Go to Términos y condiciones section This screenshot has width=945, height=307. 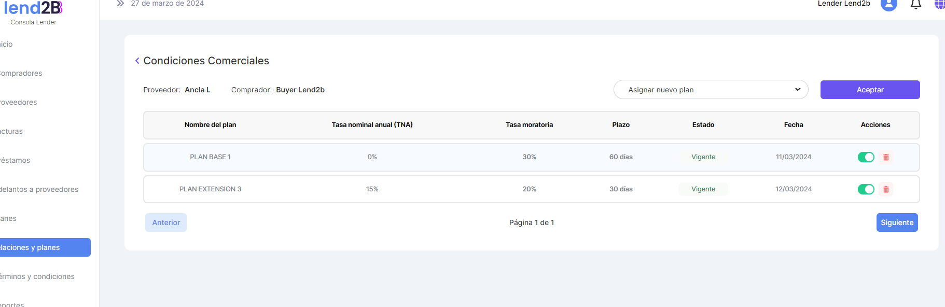click(x=37, y=276)
